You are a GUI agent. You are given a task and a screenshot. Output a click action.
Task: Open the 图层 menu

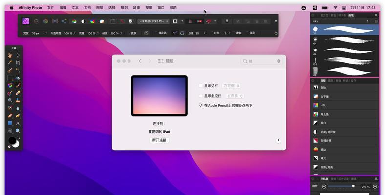[x=100, y=8]
